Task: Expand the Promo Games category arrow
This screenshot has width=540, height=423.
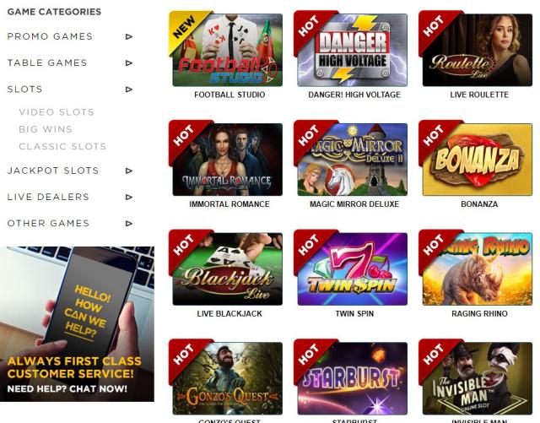Action: click(x=129, y=36)
